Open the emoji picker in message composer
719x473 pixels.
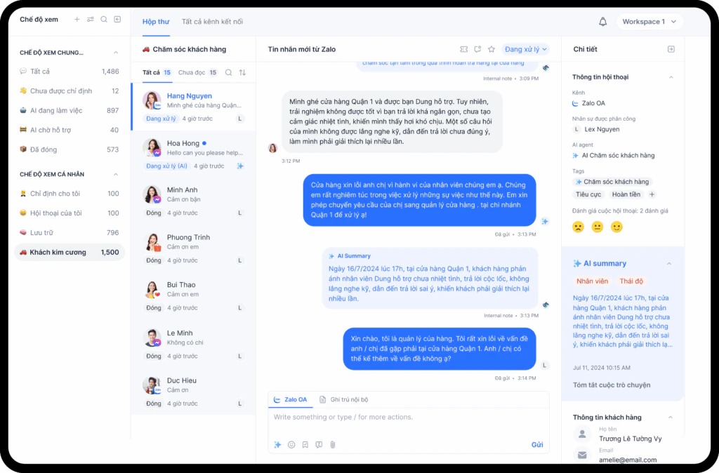(x=291, y=445)
